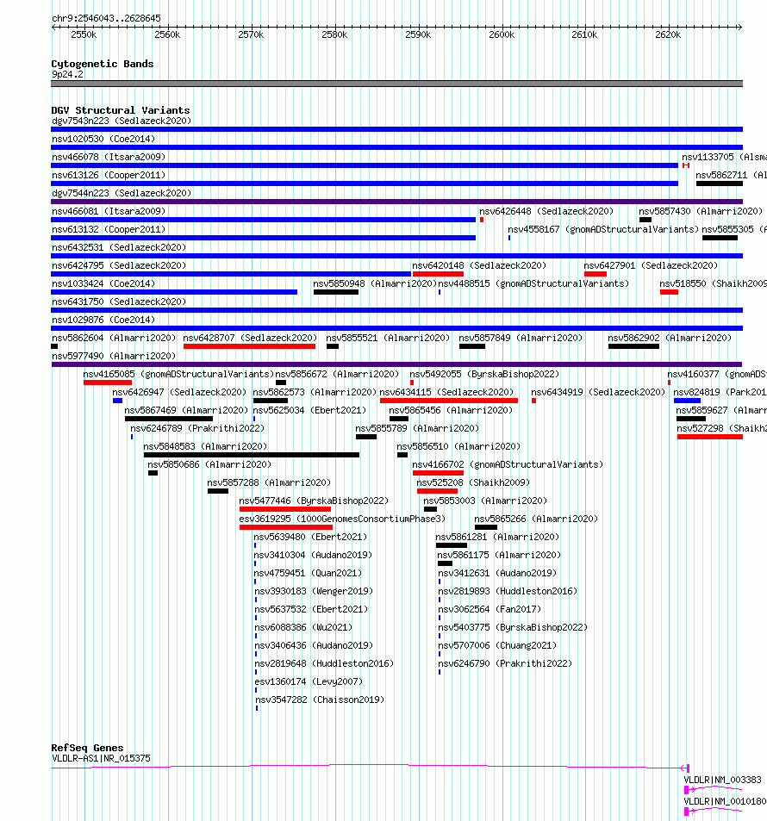Select the nsv1020530 (Coe2014) label
767x821 pixels.
103,139
